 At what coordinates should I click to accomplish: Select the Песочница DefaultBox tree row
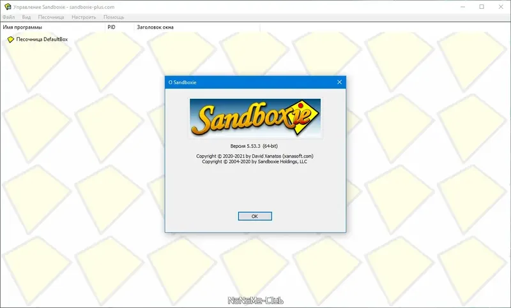(38, 40)
